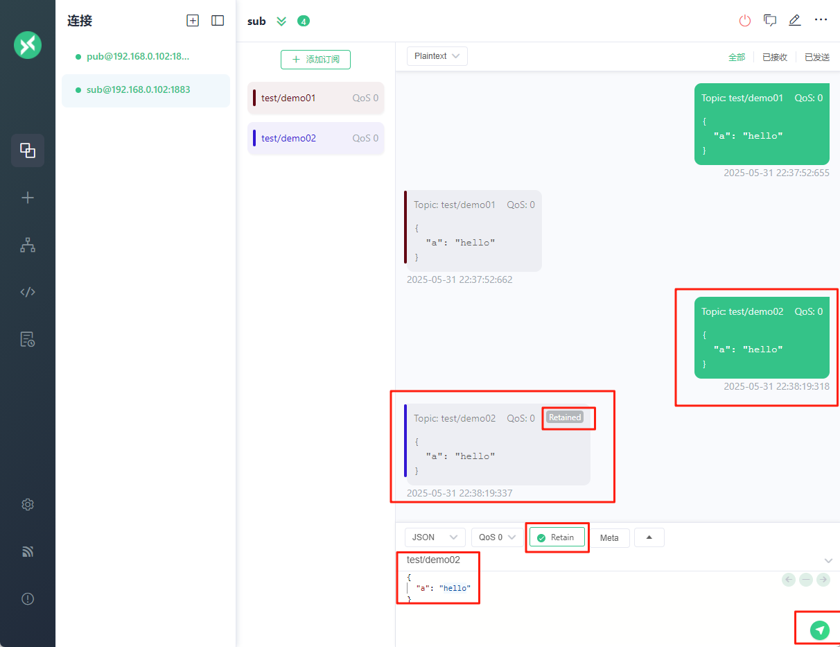Open the three-dot more menu
This screenshot has height=647, width=840.
[821, 20]
